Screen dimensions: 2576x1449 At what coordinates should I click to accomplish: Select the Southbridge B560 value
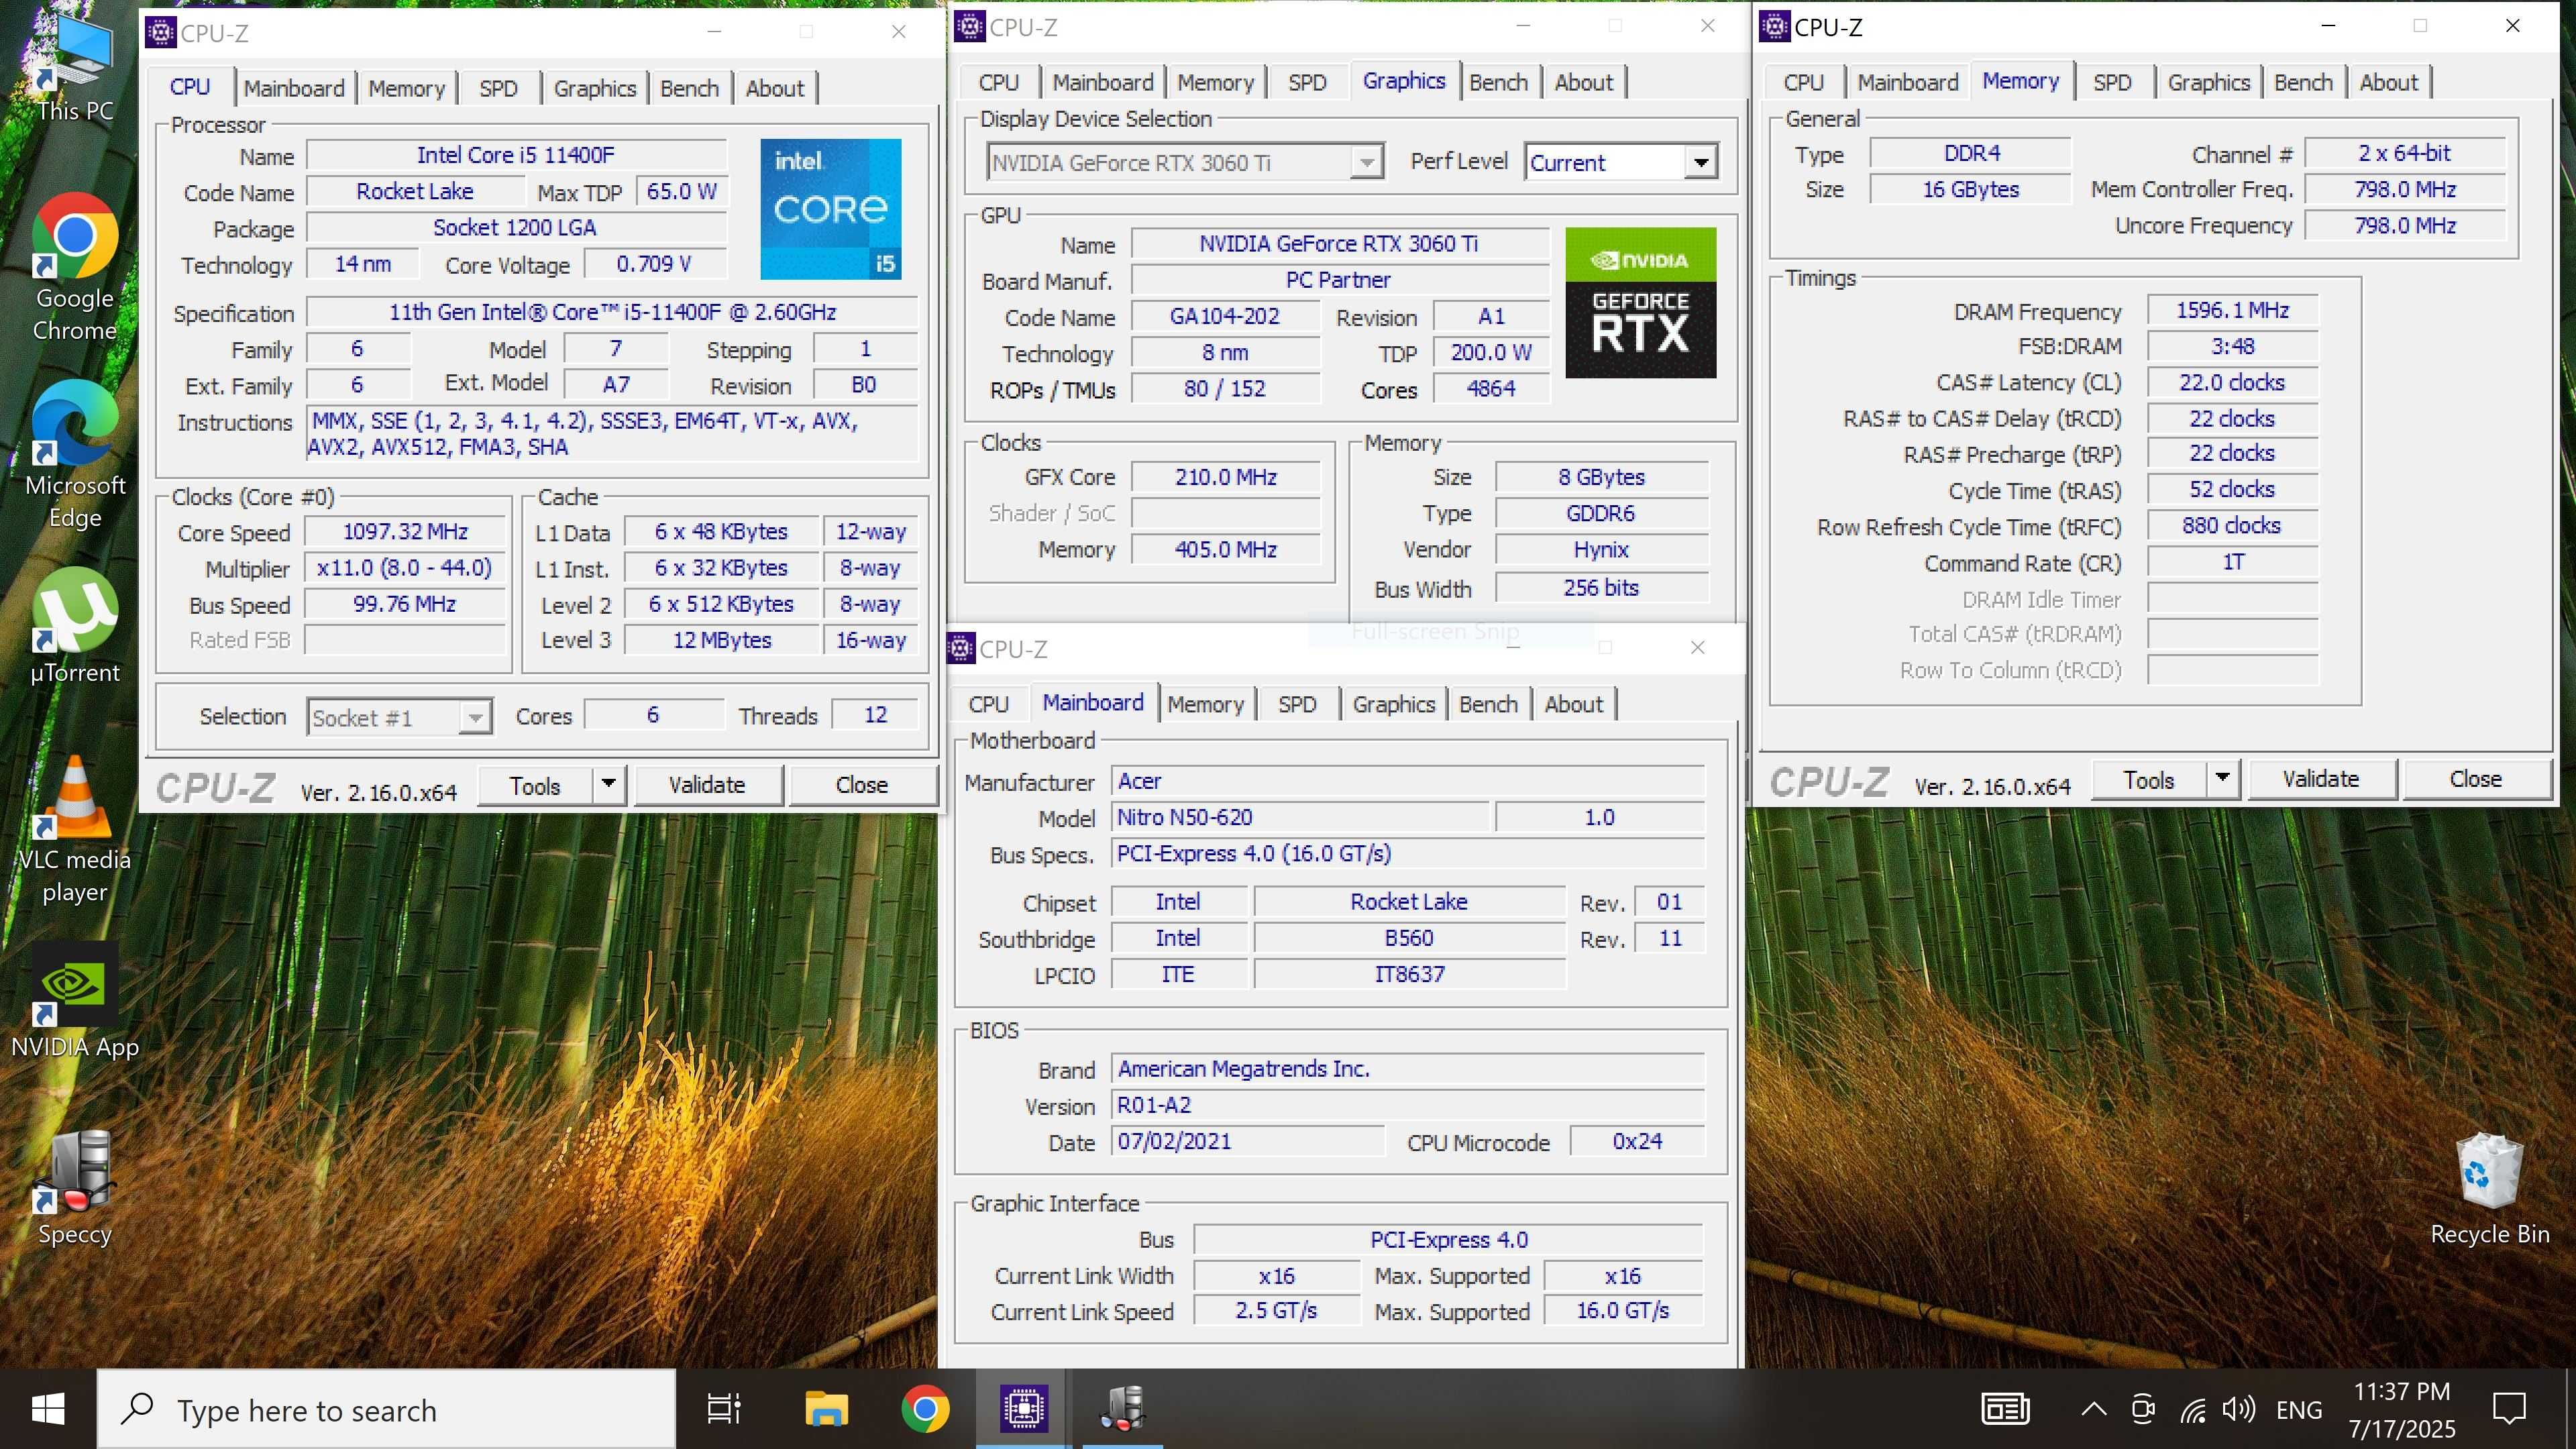1409,938
